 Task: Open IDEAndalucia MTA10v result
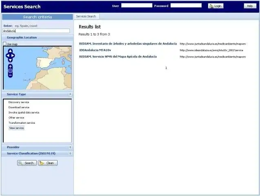95,50
